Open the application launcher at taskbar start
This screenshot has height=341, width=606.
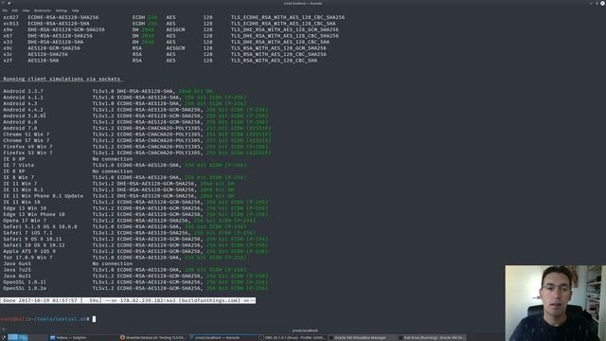tap(3, 337)
